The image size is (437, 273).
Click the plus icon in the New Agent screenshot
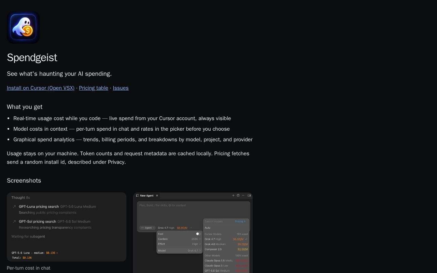coord(233,196)
